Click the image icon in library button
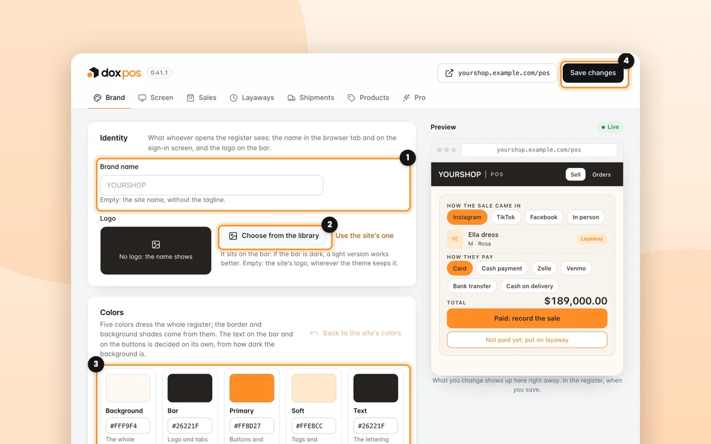 (233, 236)
